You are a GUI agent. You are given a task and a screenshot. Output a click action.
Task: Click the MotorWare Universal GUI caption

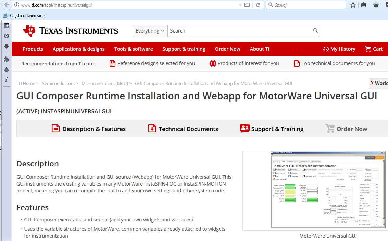(328, 236)
